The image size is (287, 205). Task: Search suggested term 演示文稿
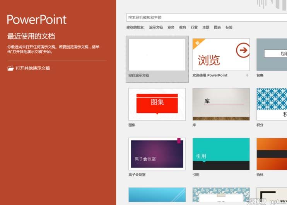(156, 27)
